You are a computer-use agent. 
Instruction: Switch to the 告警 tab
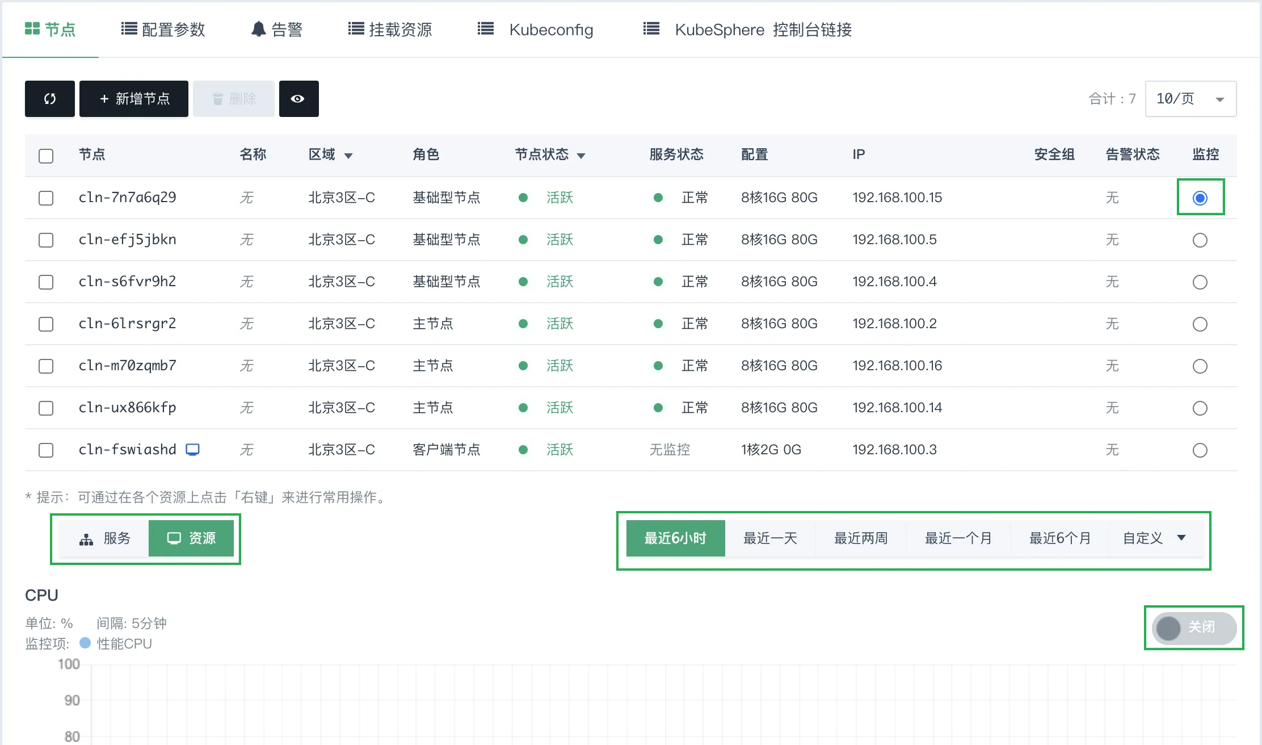[x=277, y=30]
